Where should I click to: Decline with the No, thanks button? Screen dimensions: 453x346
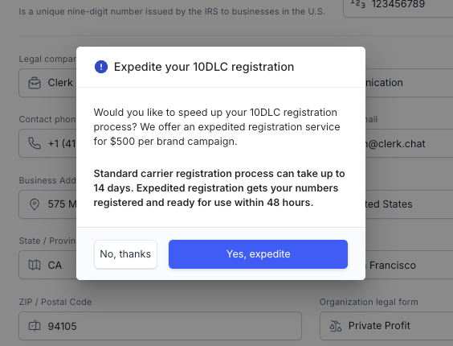(x=125, y=254)
